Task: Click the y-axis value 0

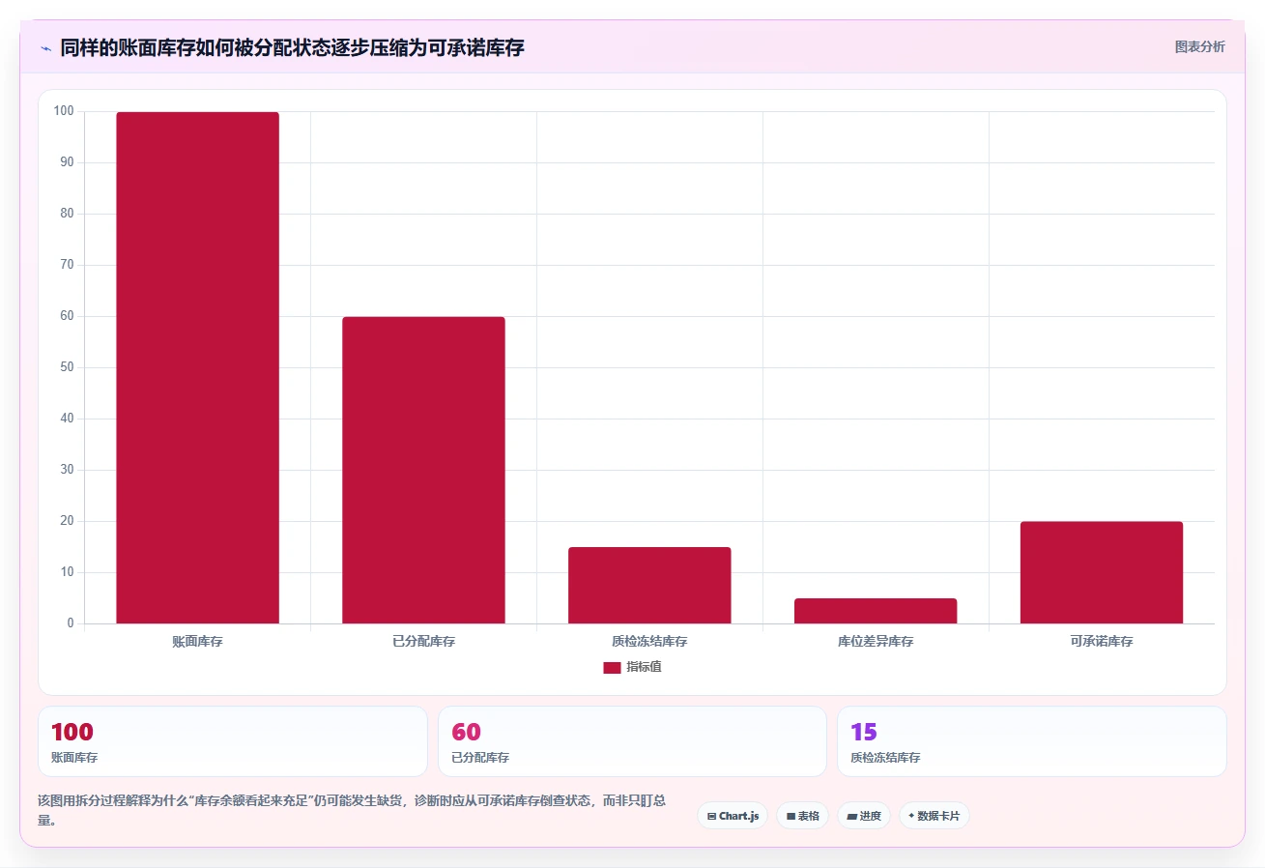Action: [71, 623]
